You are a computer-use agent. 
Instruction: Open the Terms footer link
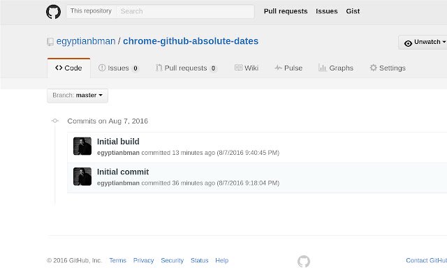(x=118, y=260)
